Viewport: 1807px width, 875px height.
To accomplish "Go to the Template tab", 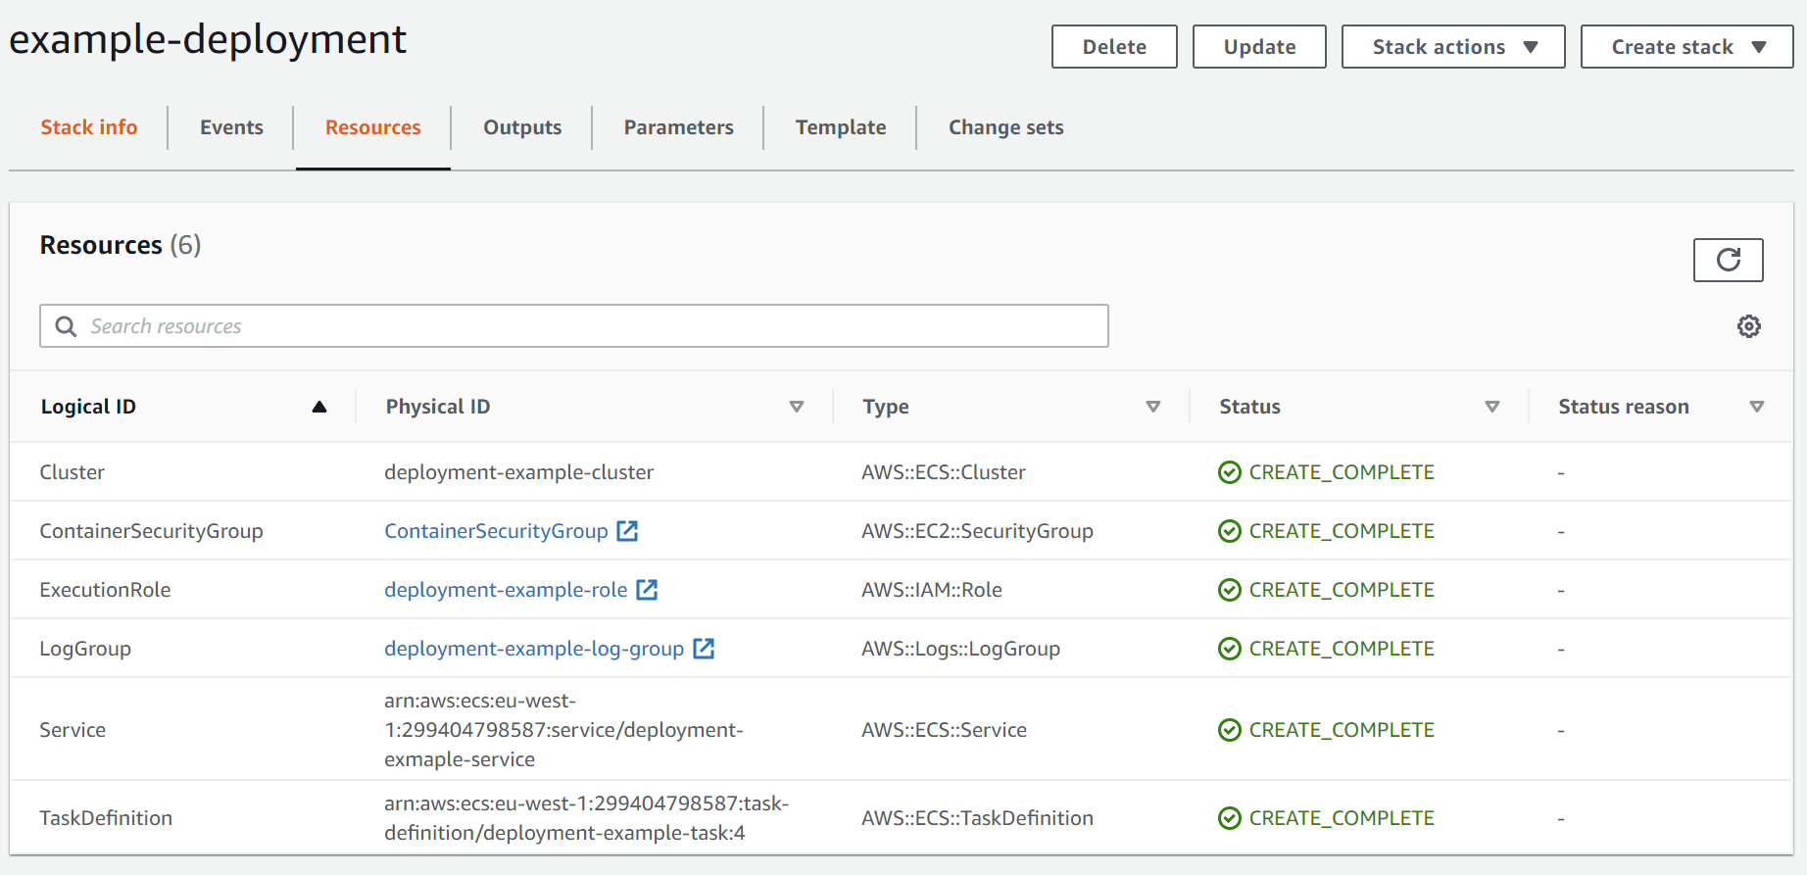I will [x=840, y=127].
